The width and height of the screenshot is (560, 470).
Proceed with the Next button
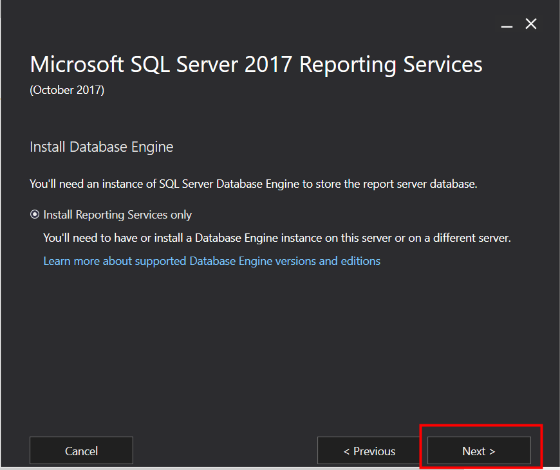click(479, 451)
